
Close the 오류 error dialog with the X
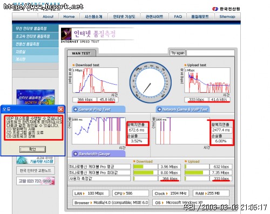pyautogui.click(x=61, y=109)
